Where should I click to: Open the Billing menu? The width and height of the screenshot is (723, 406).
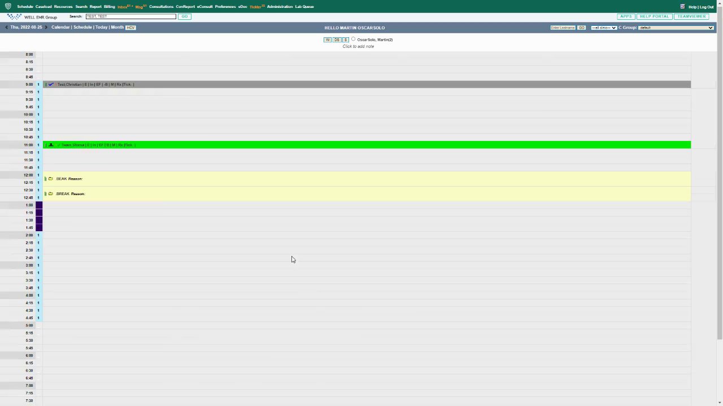point(109,7)
